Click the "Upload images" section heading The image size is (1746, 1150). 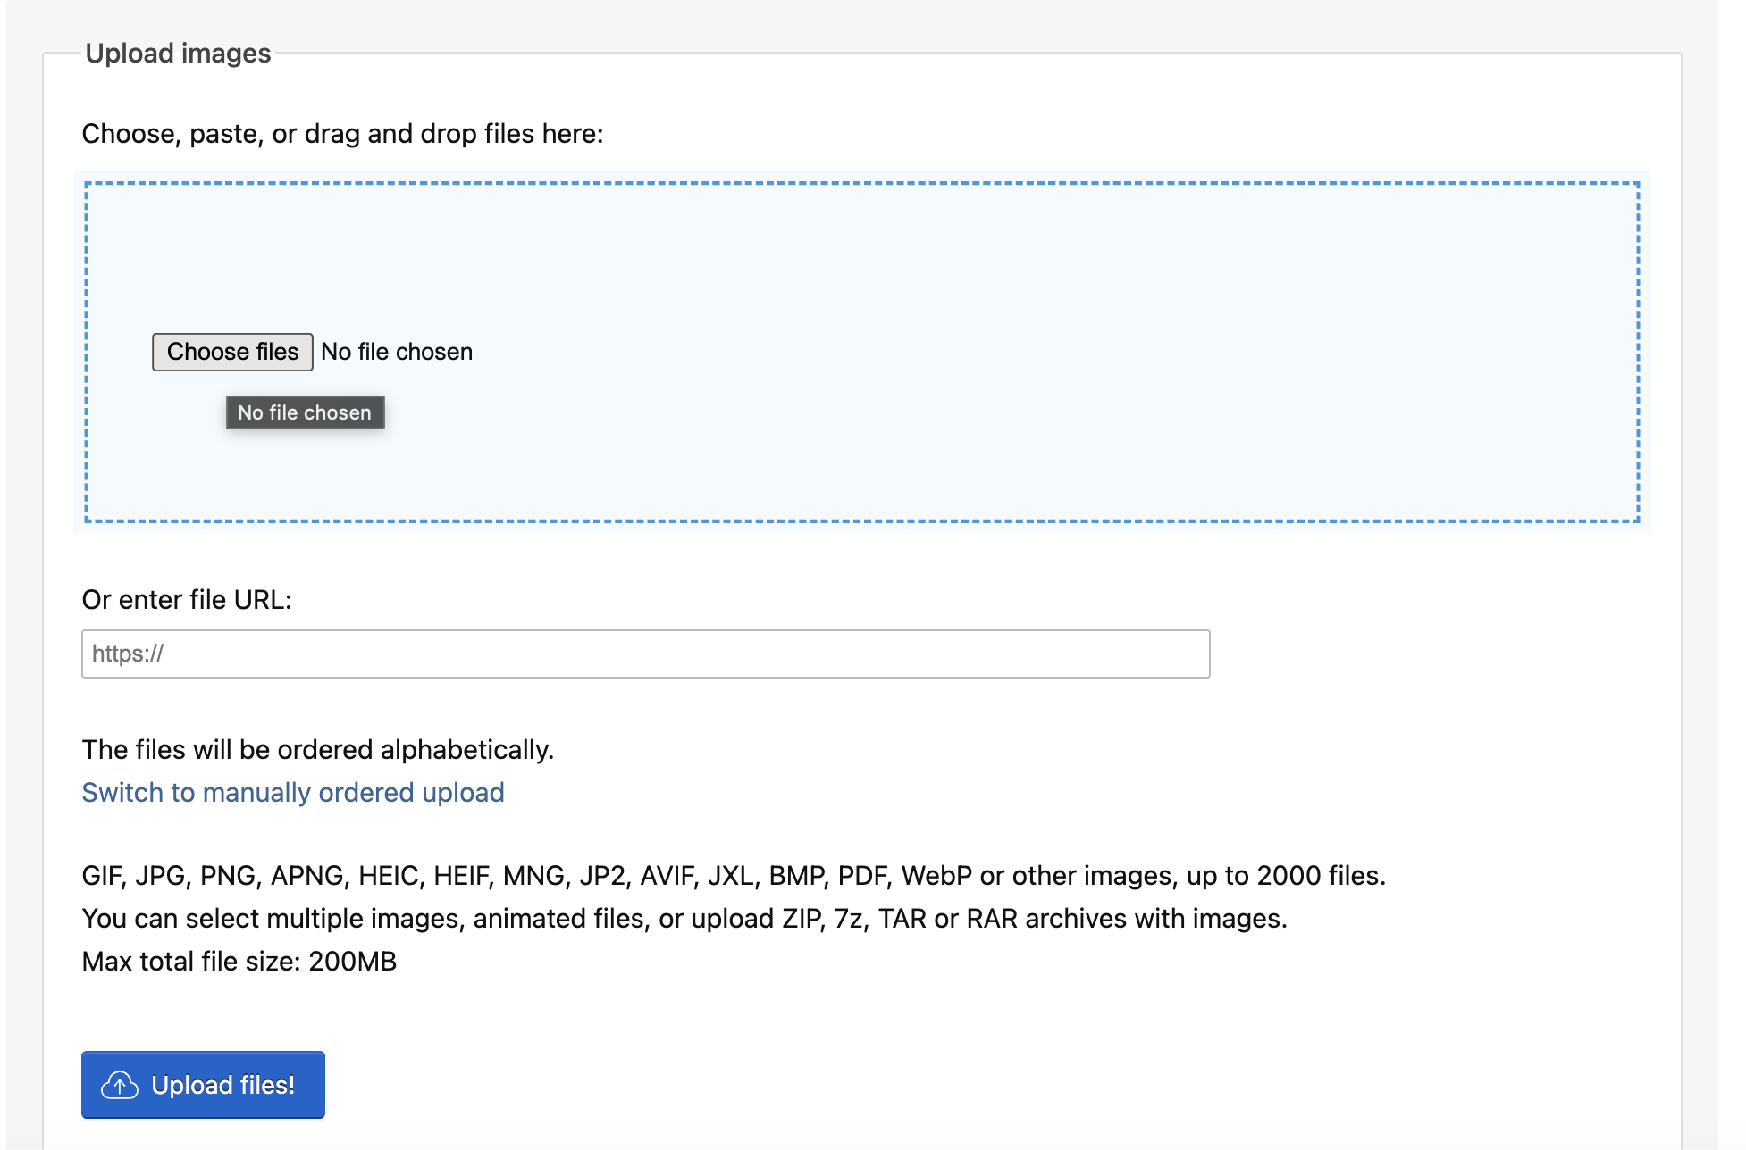[178, 54]
